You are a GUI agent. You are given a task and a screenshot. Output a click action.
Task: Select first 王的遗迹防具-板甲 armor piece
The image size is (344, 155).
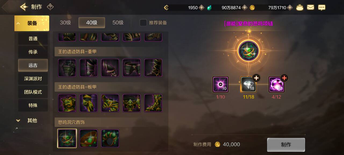67,103
